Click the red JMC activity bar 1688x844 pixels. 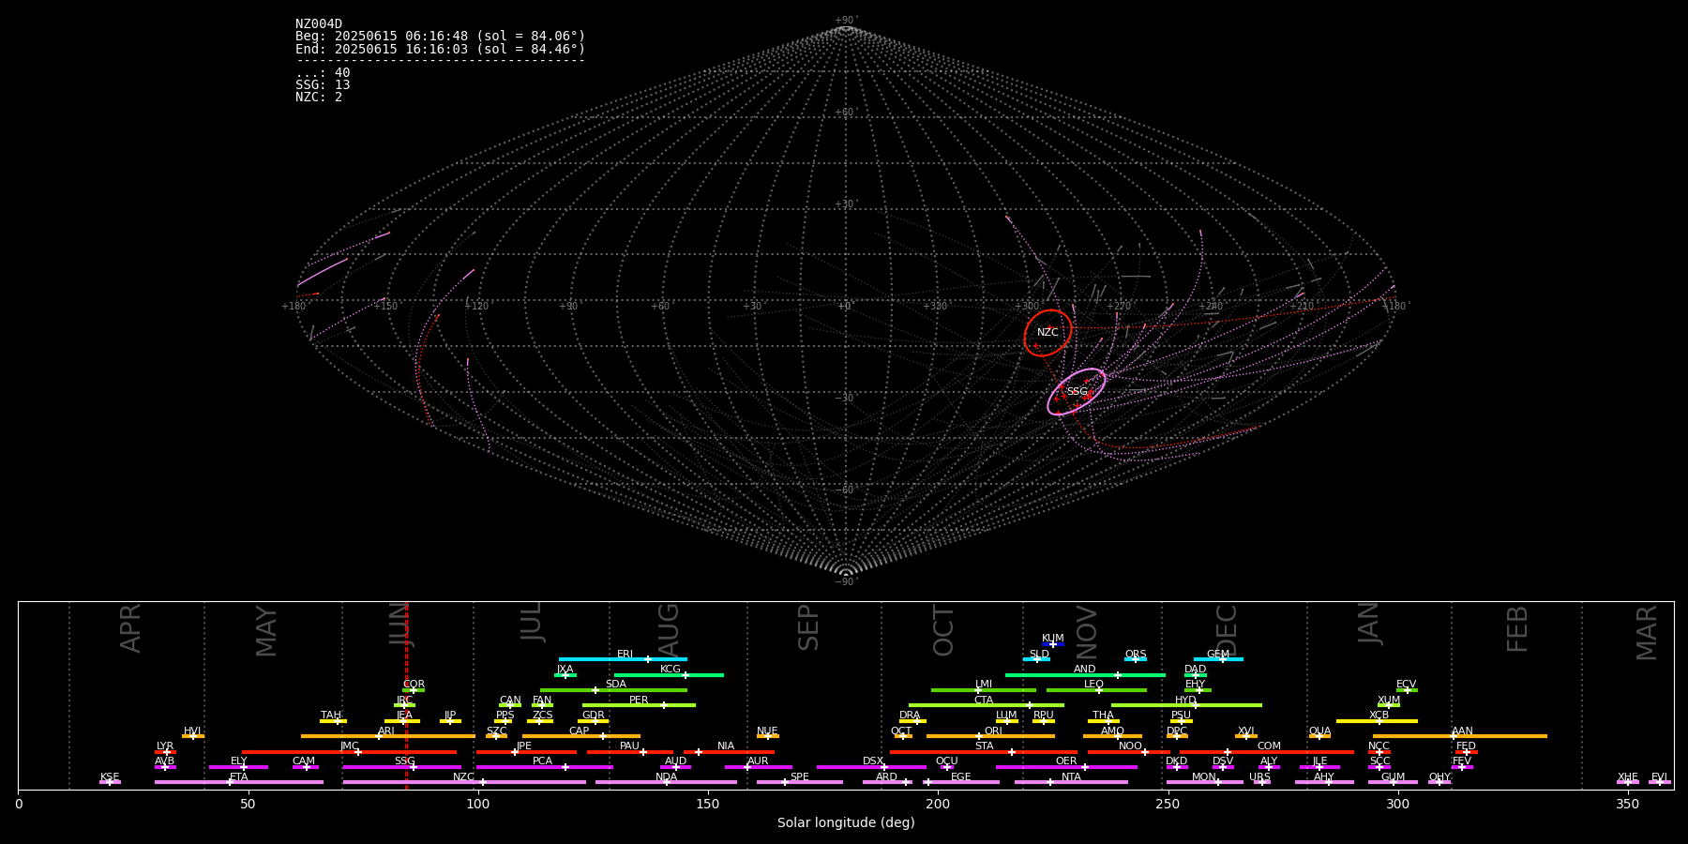[350, 752]
